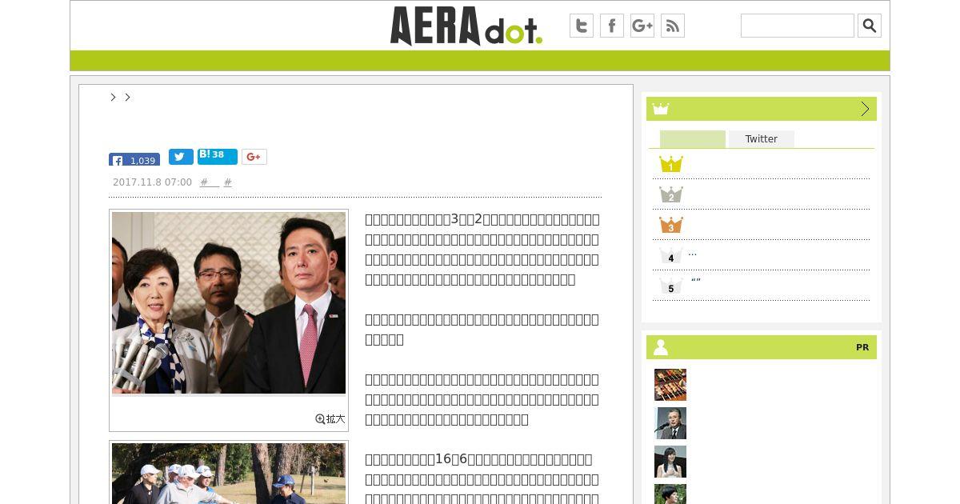The width and height of the screenshot is (960, 504).
Task: Open PR item with woman in white
Action: coord(670,462)
